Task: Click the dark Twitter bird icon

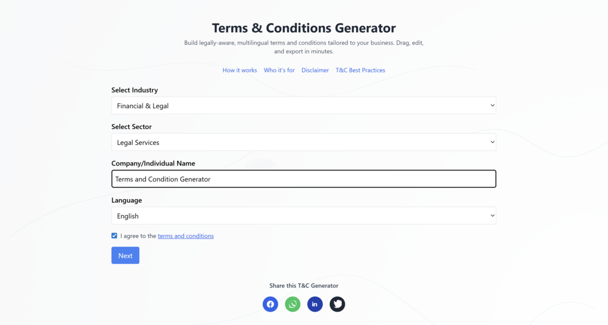Action: (337, 304)
